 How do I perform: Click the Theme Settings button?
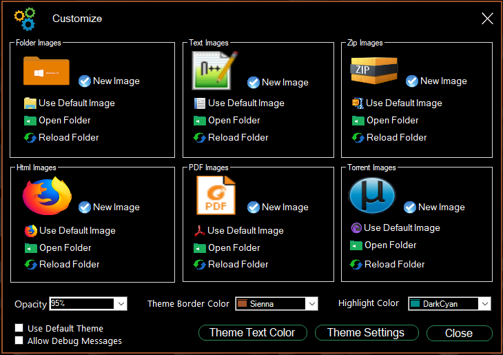click(x=367, y=333)
